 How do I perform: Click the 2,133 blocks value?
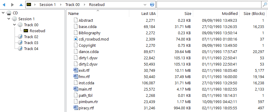pyautogui.click(x=259, y=89)
